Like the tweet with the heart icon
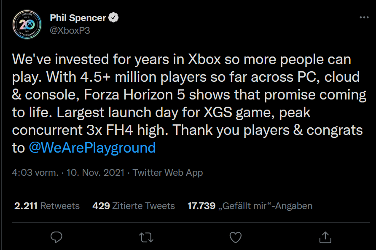The width and height of the screenshot is (376, 250). pos(236,237)
